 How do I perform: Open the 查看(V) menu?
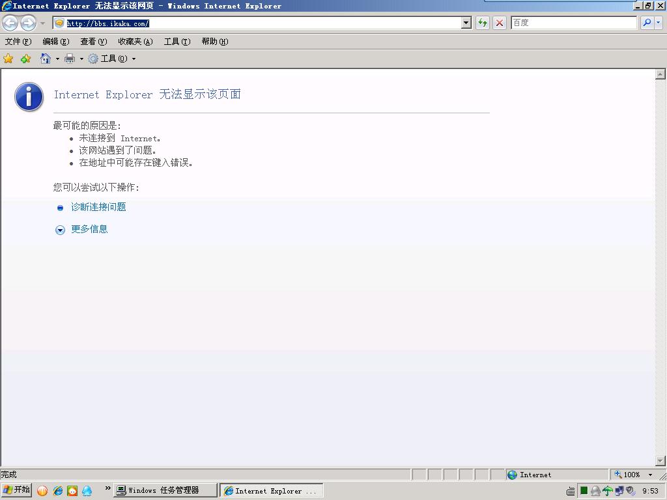(x=94, y=41)
